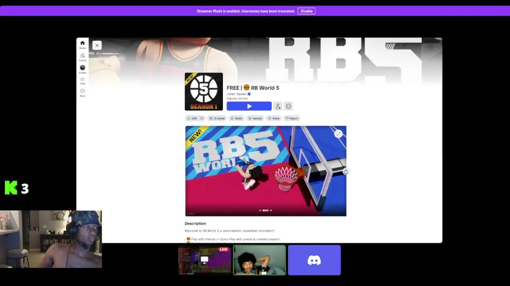Open the three-dot options button beside Play
This screenshot has width=510, height=286.
click(x=289, y=106)
